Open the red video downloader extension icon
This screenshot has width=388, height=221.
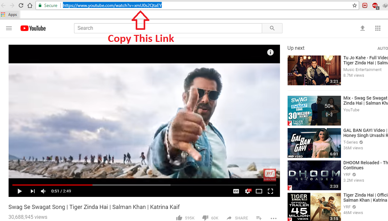[x=365, y=5]
